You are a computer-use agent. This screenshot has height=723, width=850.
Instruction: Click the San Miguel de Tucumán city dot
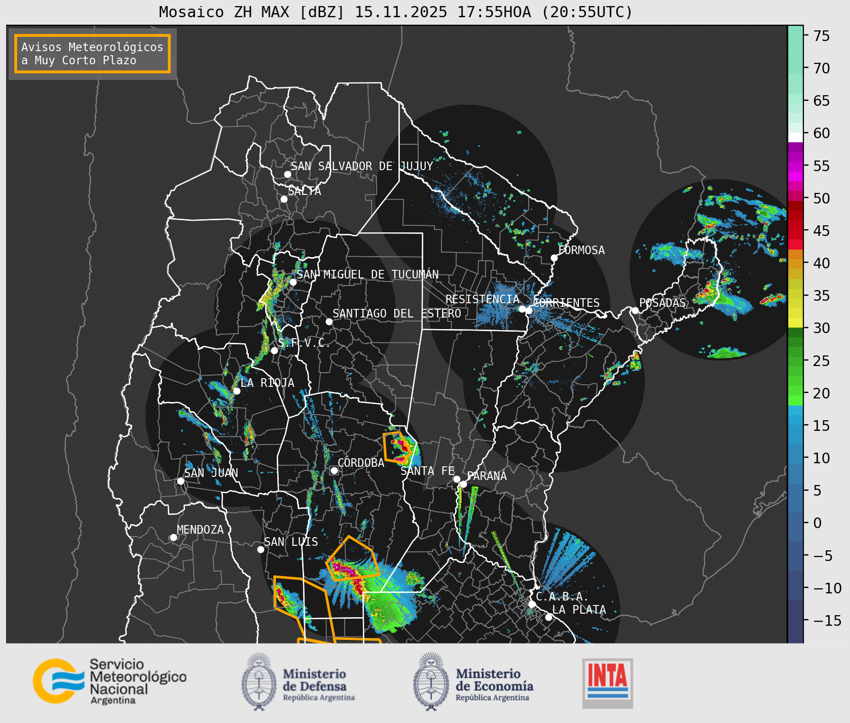293,282
